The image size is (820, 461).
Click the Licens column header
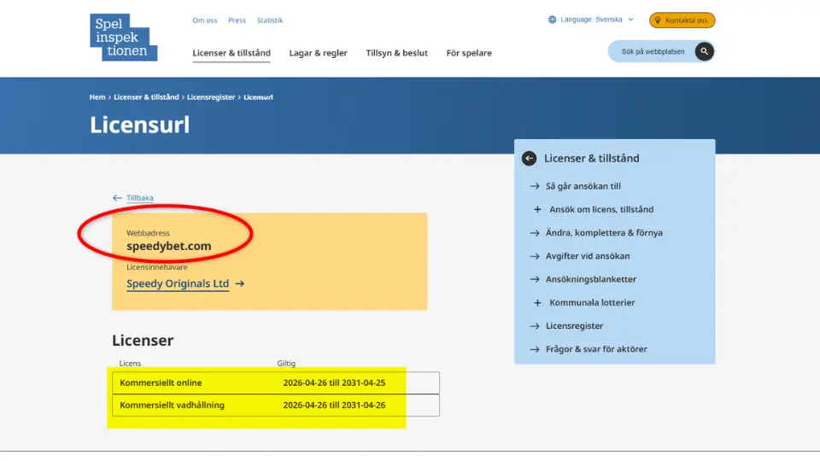(130, 364)
